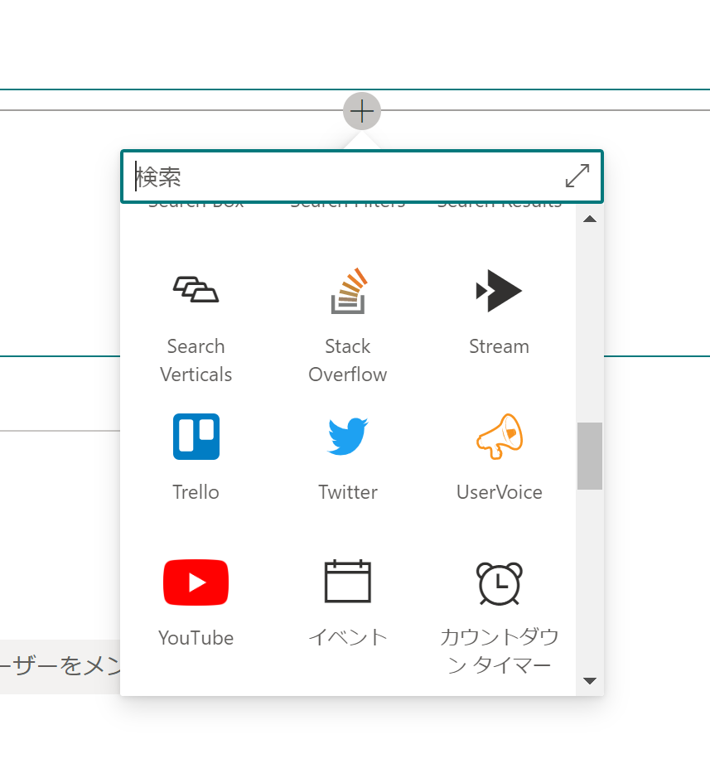Select the イベント calendar icon
710x778 pixels.
[348, 581]
